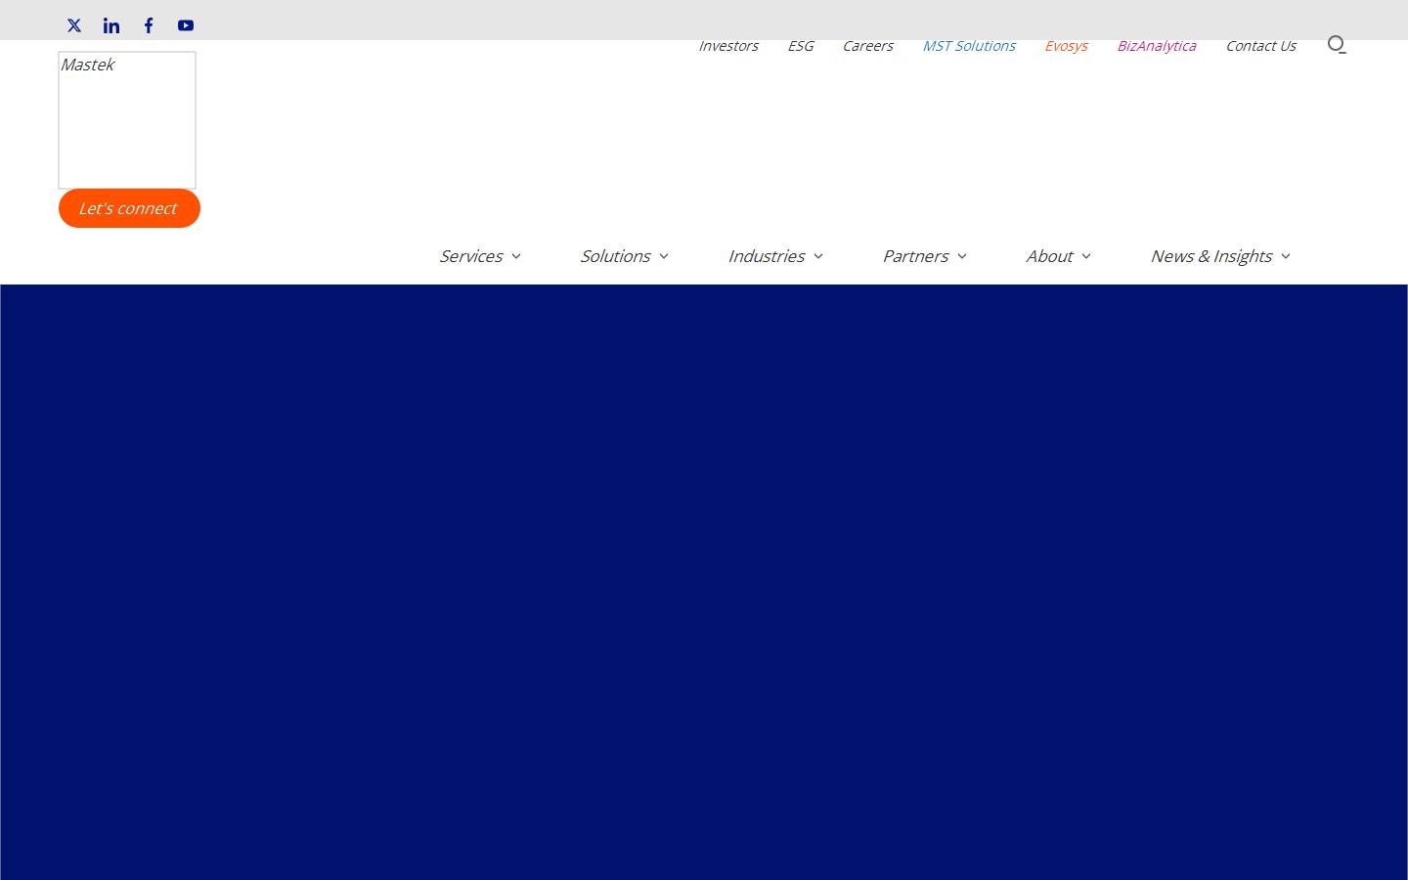1408x880 pixels.
Task: Visit the MST Solutions link
Action: [969, 45]
